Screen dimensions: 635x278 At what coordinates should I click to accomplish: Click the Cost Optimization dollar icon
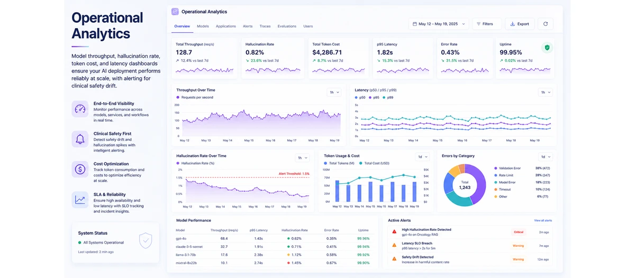tap(80, 169)
